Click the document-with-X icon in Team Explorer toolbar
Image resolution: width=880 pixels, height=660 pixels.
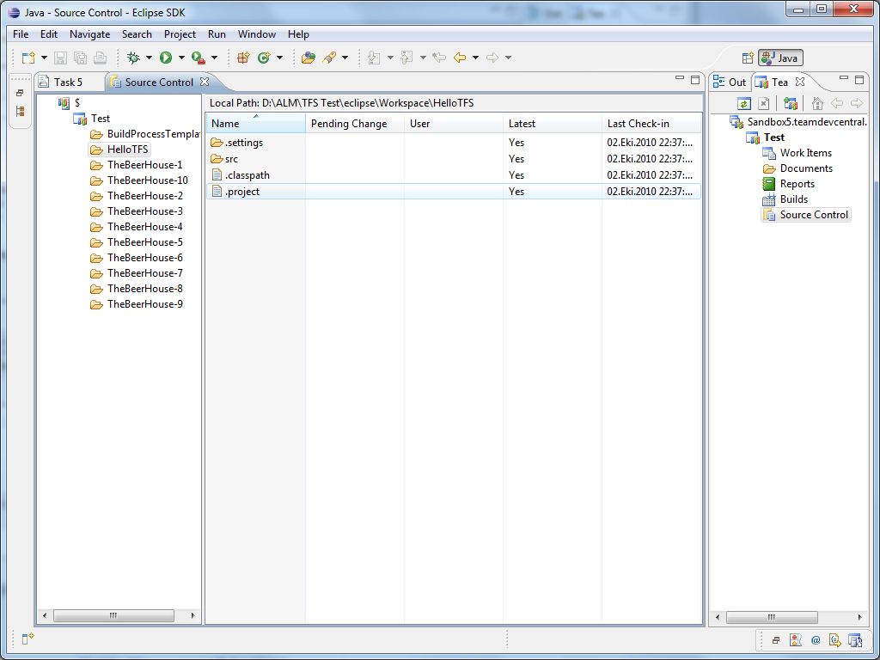[x=763, y=103]
